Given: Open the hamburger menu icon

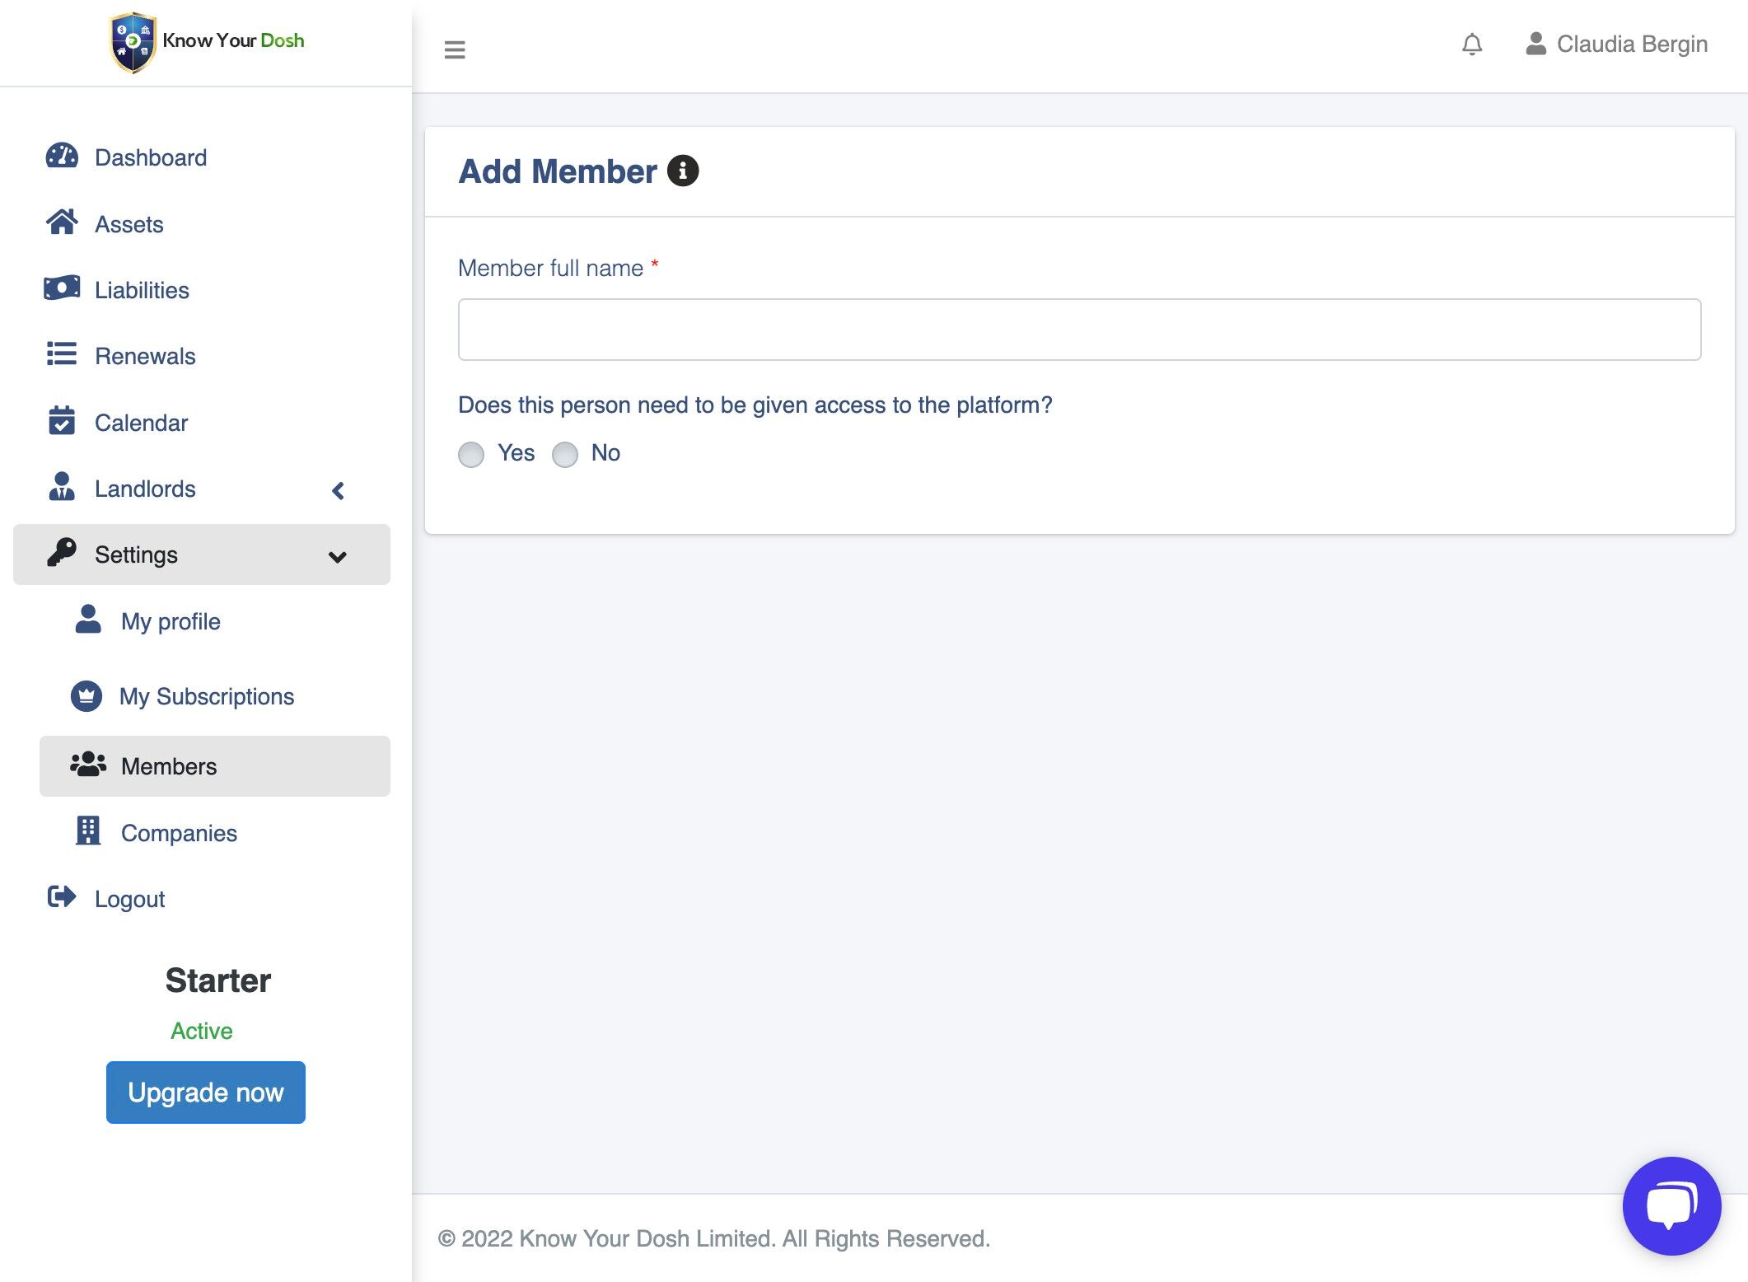Looking at the screenshot, I should [x=455, y=49].
